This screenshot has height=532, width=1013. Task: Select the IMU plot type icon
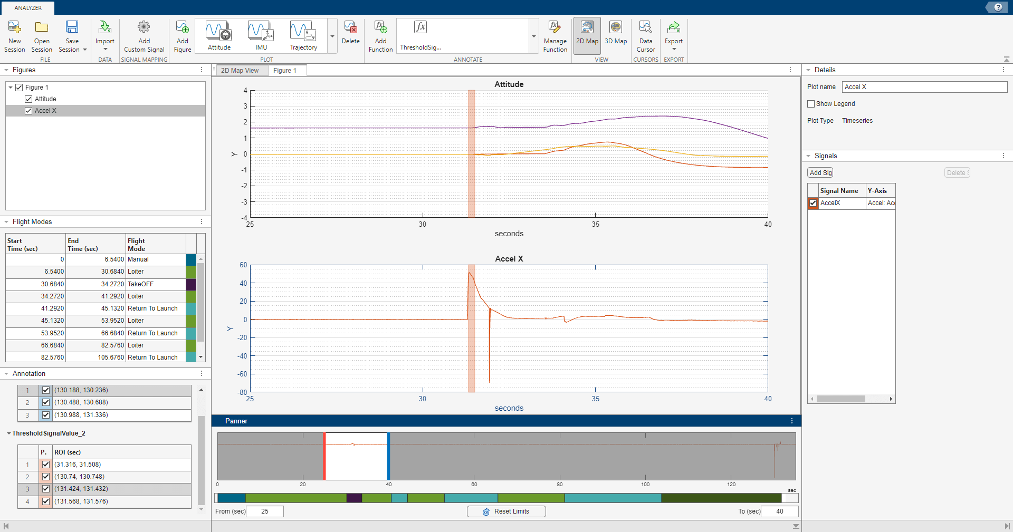point(261,33)
